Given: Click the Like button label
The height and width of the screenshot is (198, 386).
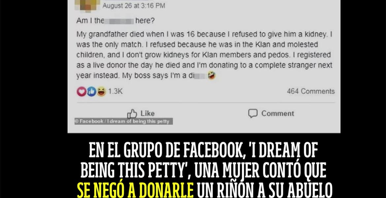Looking at the screenshot, I should tap(147, 114).
